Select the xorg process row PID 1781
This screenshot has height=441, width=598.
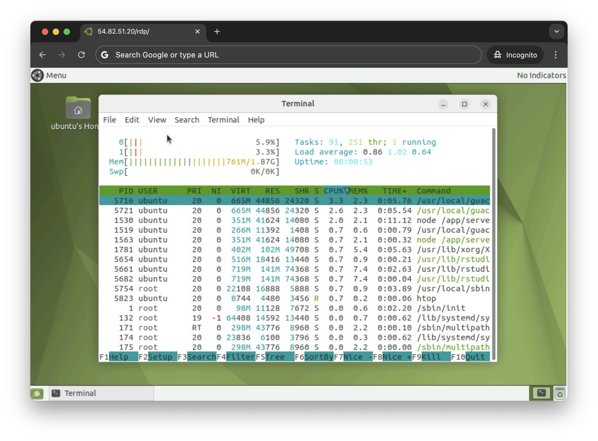tap(295, 250)
